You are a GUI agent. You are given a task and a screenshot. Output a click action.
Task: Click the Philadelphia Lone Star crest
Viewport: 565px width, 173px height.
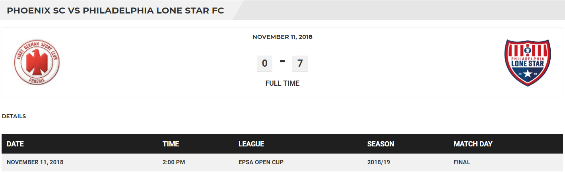[x=527, y=62]
